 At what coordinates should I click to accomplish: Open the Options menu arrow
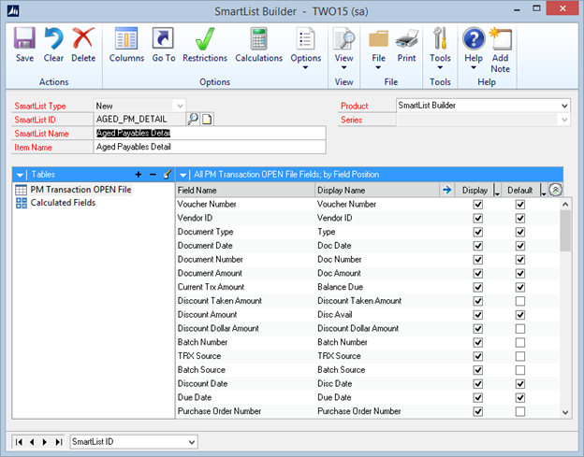pos(305,67)
